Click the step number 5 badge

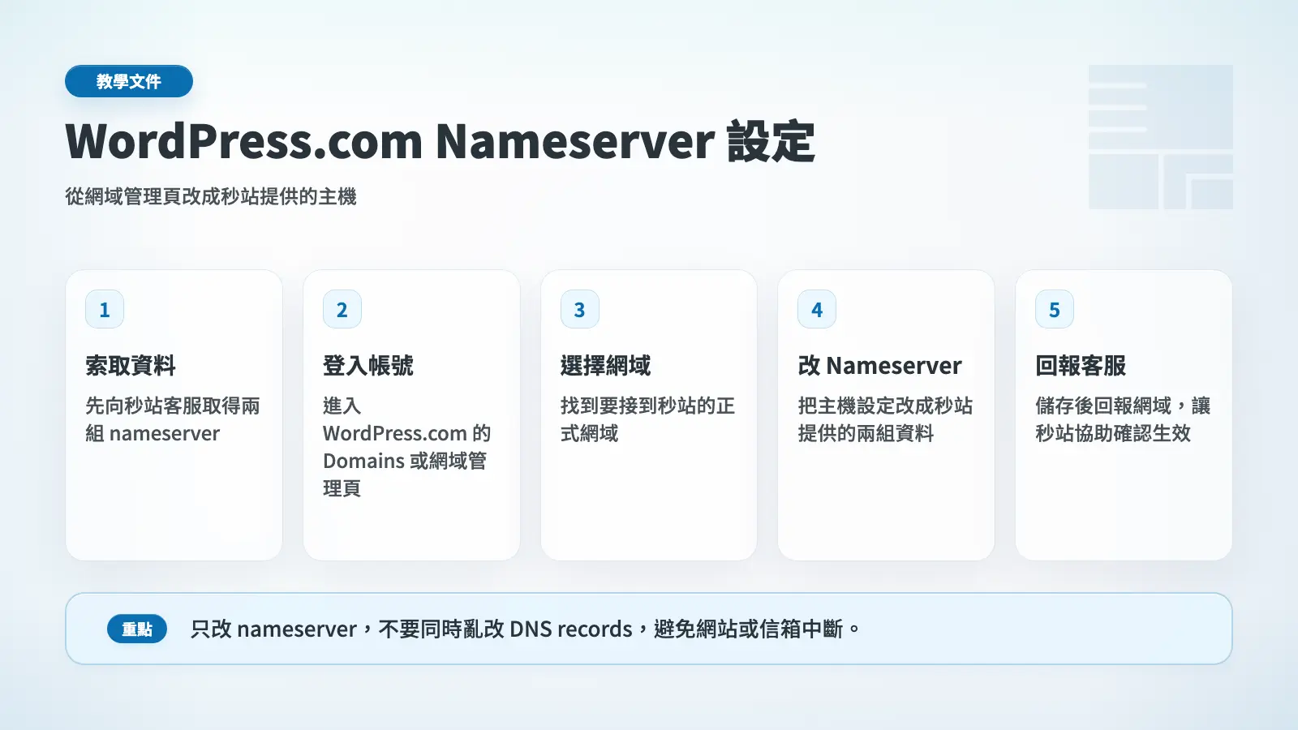(x=1055, y=309)
